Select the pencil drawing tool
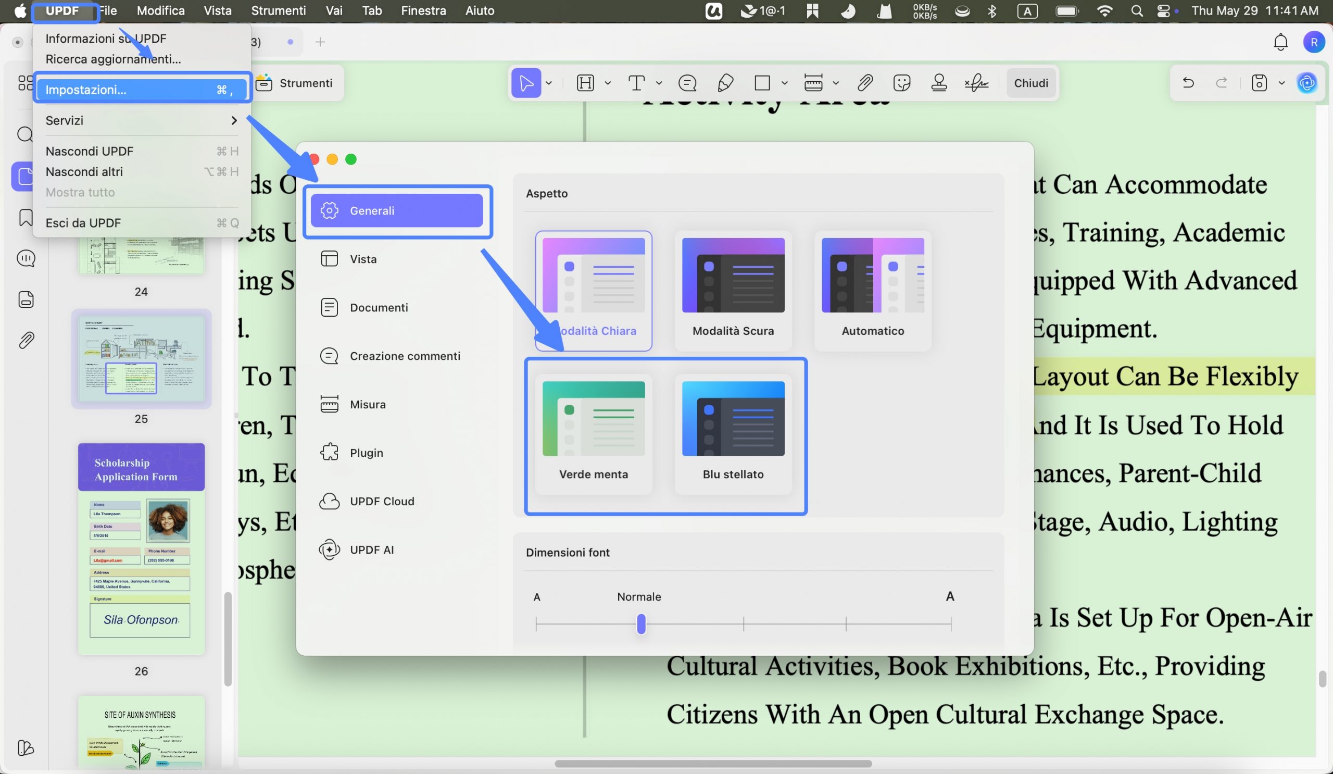The image size is (1333, 774). tap(725, 83)
